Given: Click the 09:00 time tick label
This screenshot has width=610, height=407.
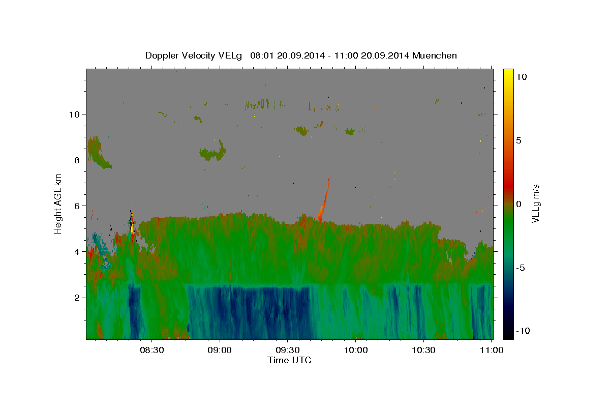Looking at the screenshot, I should pos(220,350).
